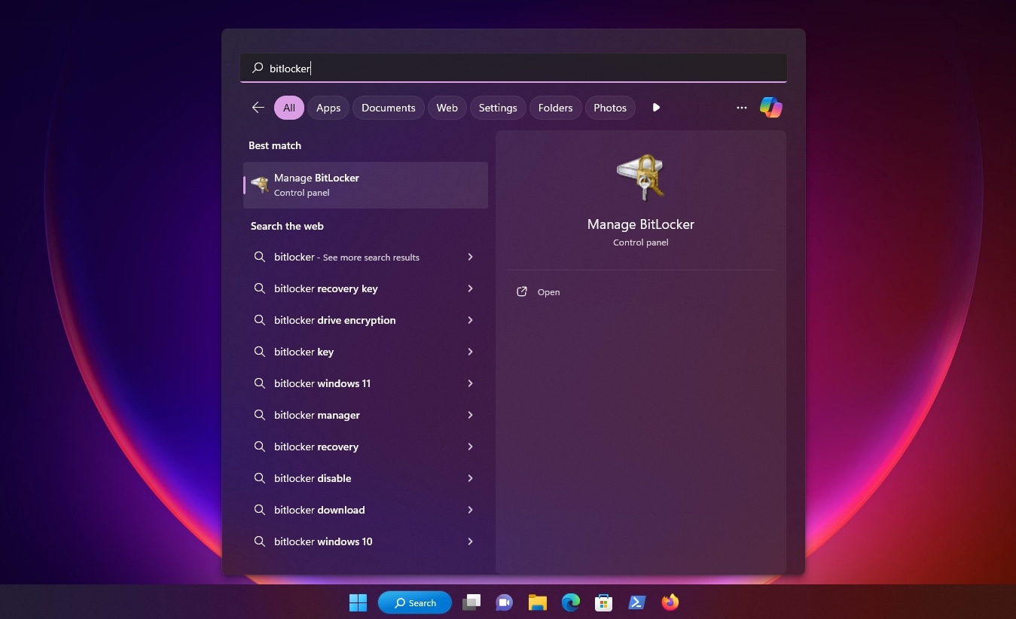Screen dimensions: 1016x619
Task: Select the All filter tab
Action: point(289,108)
